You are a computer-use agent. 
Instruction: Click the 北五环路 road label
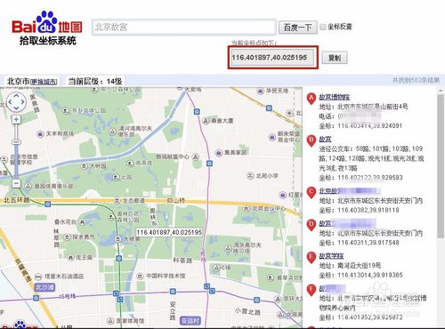coord(16,200)
